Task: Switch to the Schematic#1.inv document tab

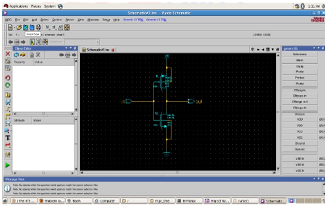Action: (98, 50)
